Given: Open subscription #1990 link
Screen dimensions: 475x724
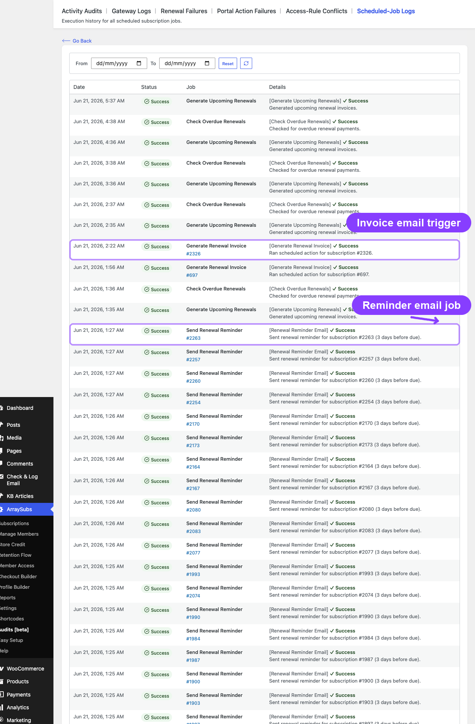Looking at the screenshot, I should pyautogui.click(x=193, y=617).
